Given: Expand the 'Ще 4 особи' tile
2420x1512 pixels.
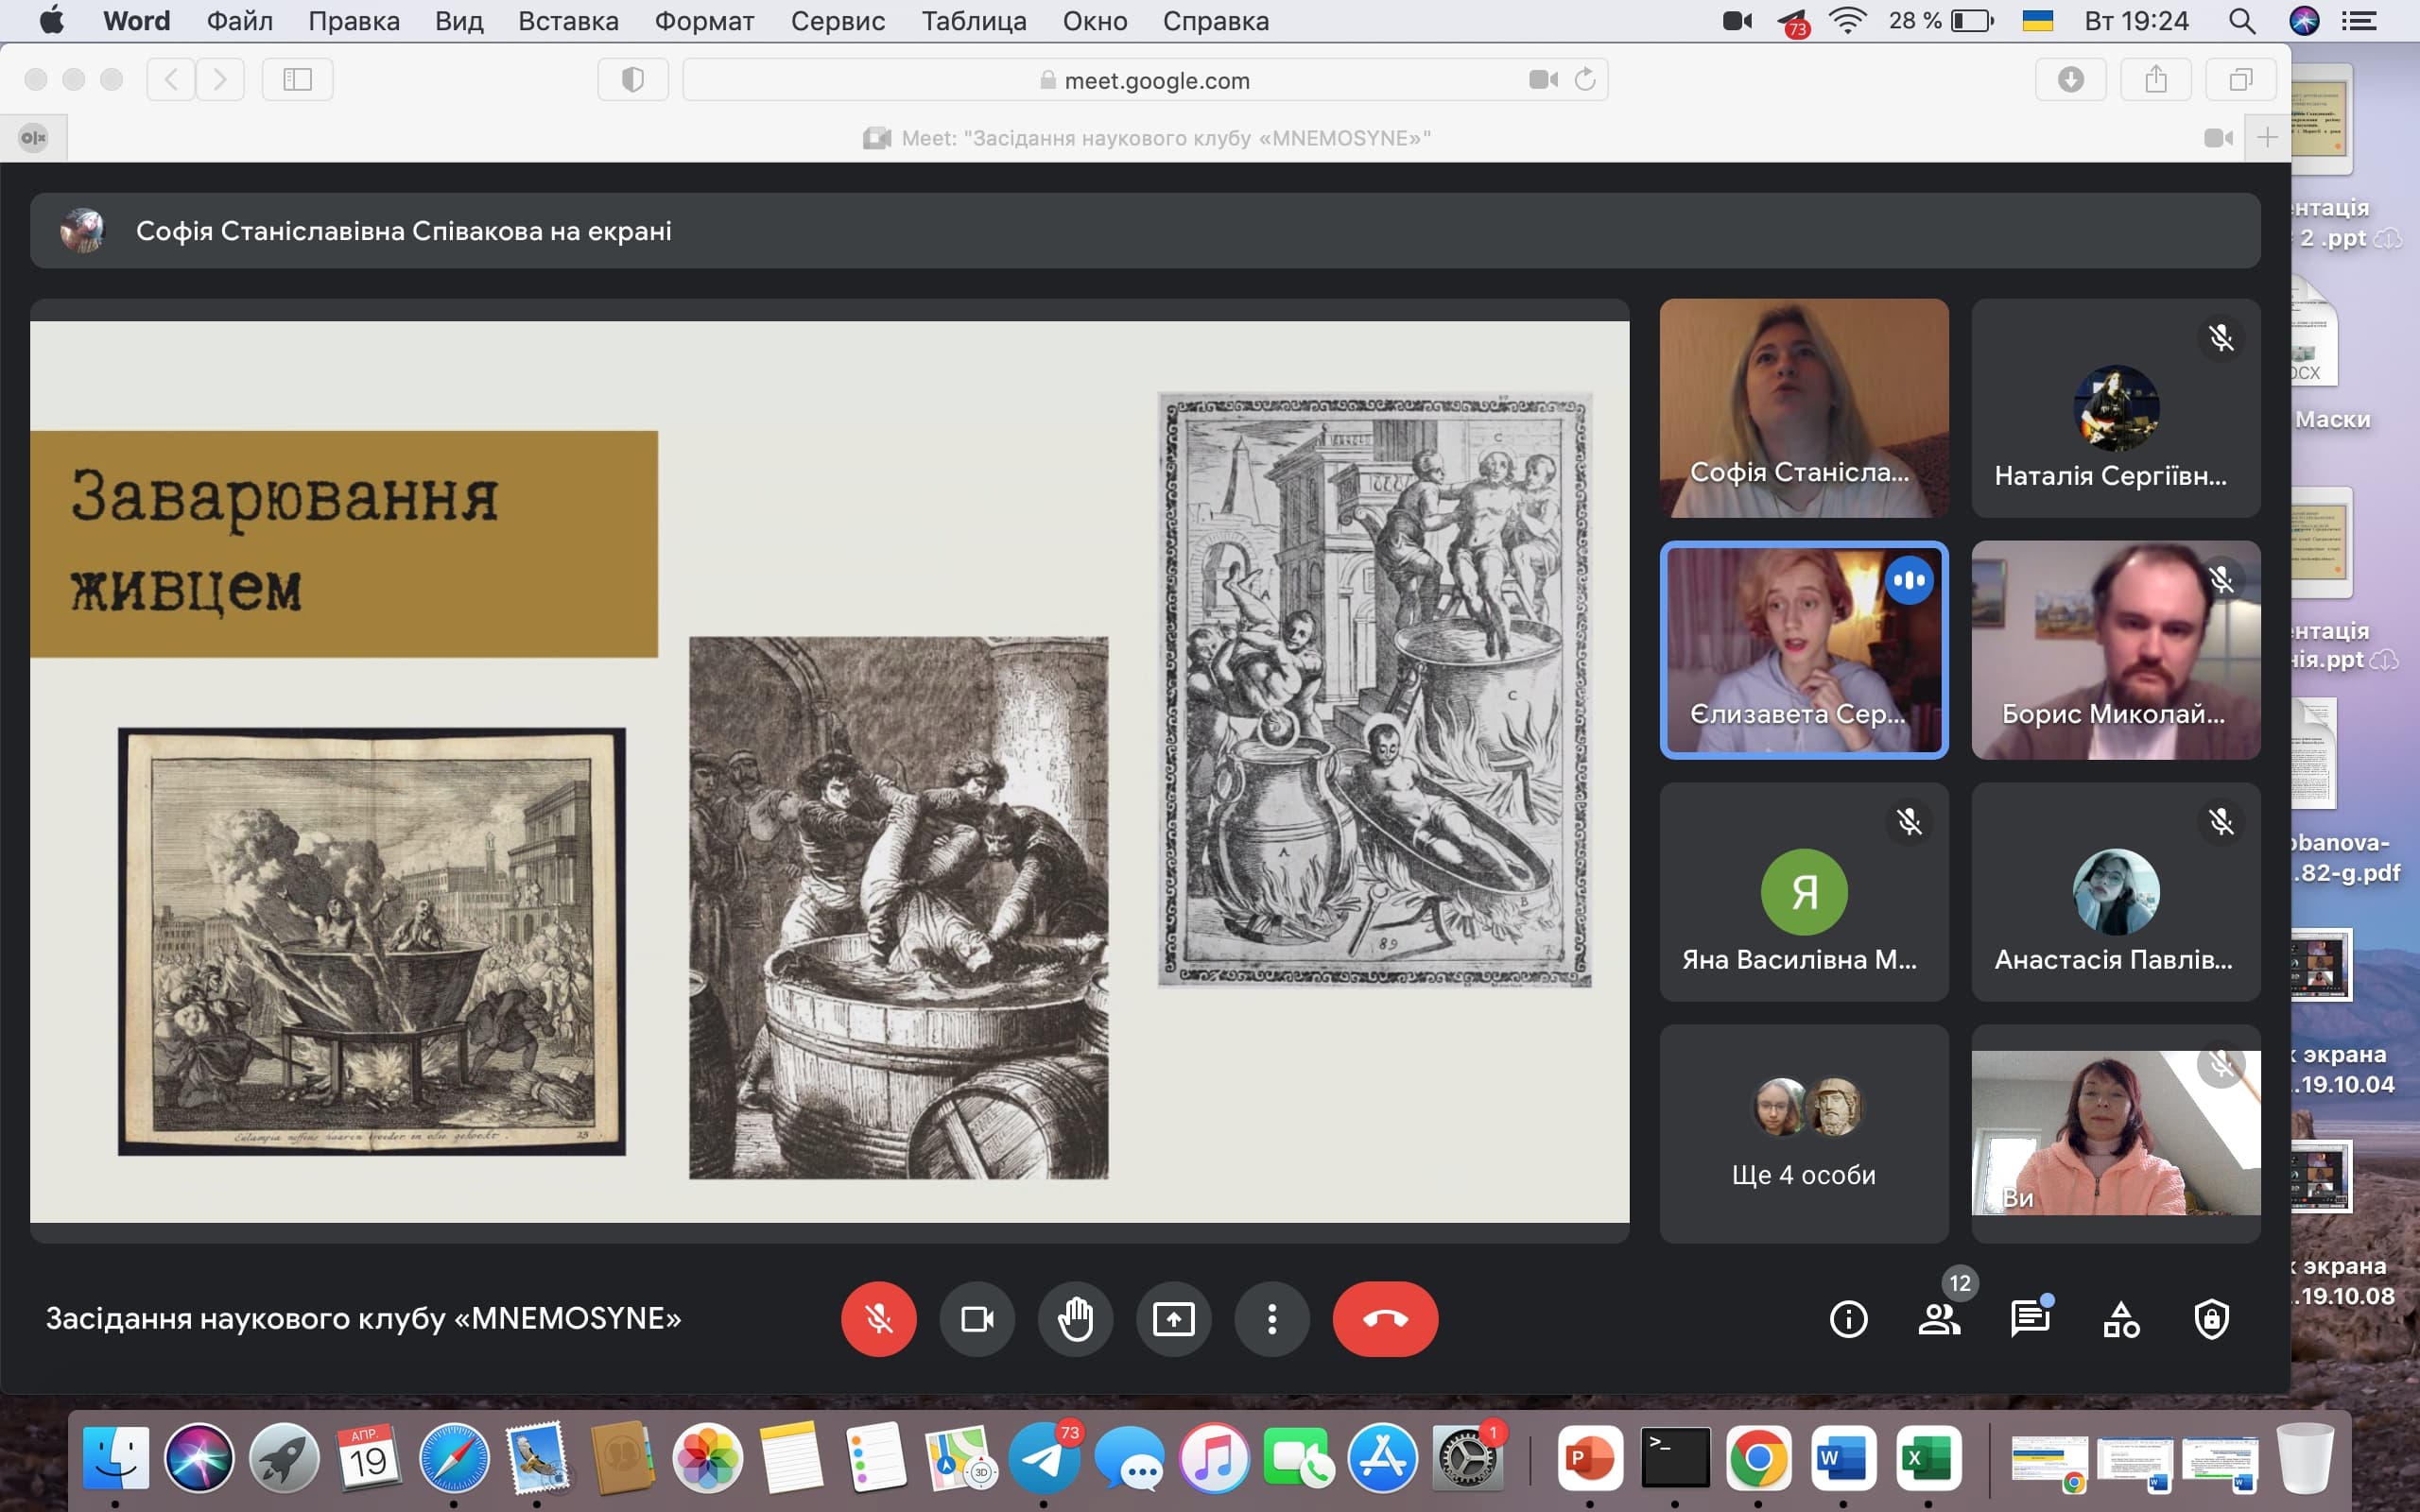Looking at the screenshot, I should tap(1803, 1133).
